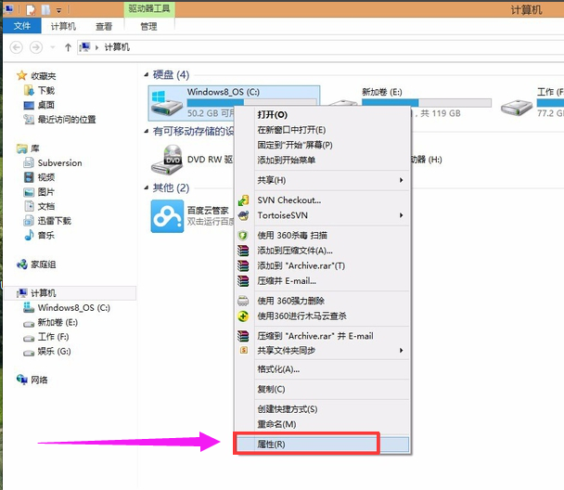Click the 360 Trojan cloud scan icon
Screen dimensions: 564x490
tap(244, 316)
